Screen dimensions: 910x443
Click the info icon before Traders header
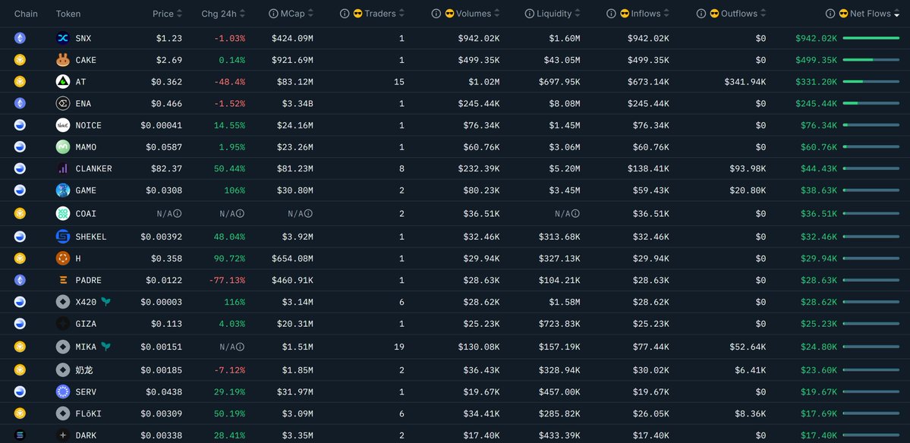coord(345,14)
